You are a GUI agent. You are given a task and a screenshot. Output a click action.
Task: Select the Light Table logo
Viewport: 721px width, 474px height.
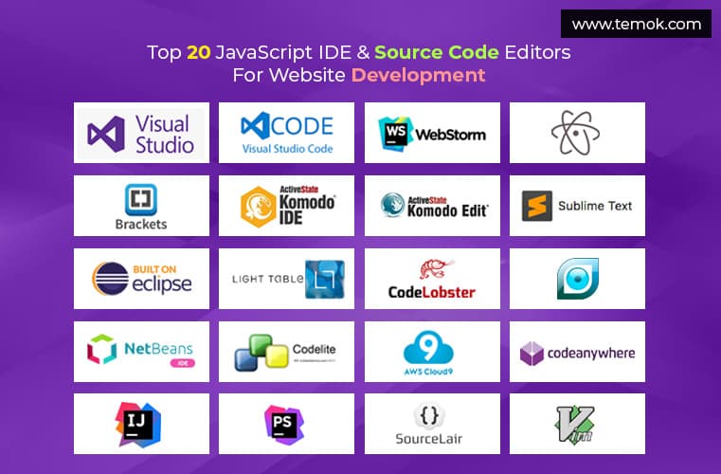286,279
